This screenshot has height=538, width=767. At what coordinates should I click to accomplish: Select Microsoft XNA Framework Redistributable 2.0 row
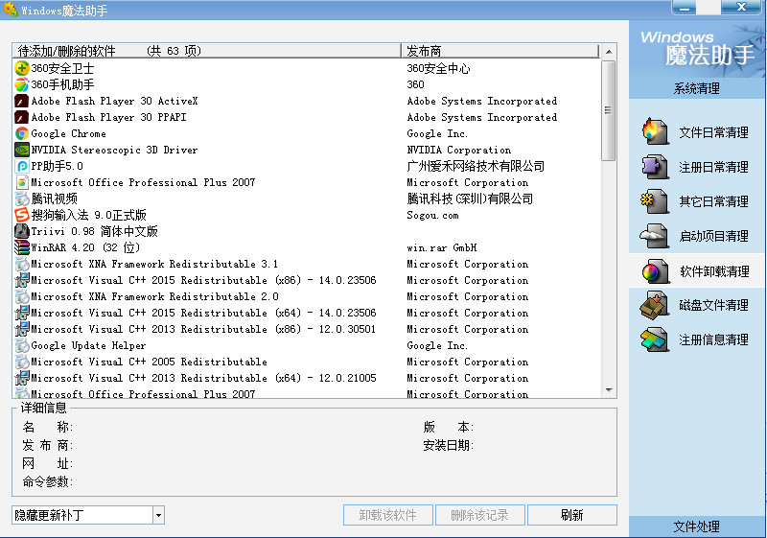tap(306, 297)
